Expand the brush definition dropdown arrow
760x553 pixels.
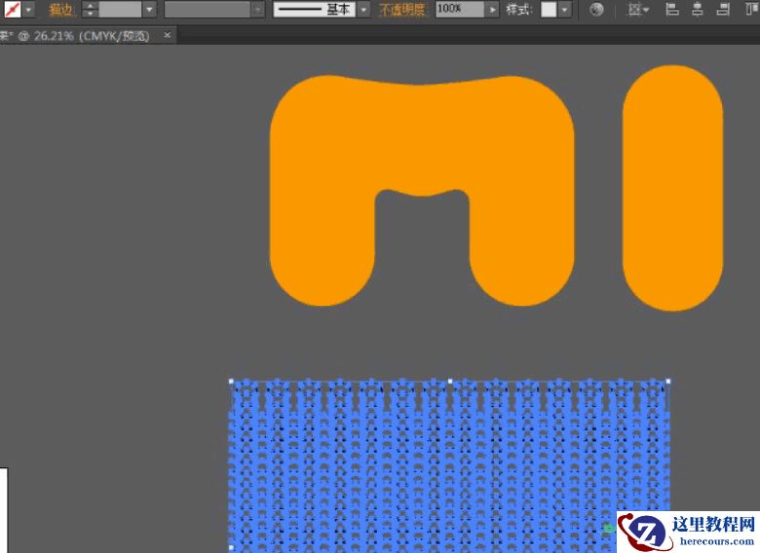pyautogui.click(x=363, y=10)
